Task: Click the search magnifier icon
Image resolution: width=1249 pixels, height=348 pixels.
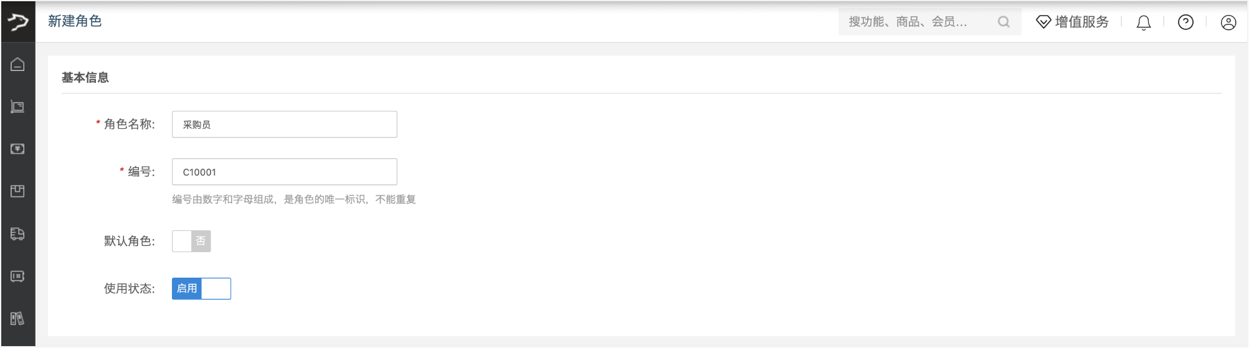Action: click(x=1004, y=22)
